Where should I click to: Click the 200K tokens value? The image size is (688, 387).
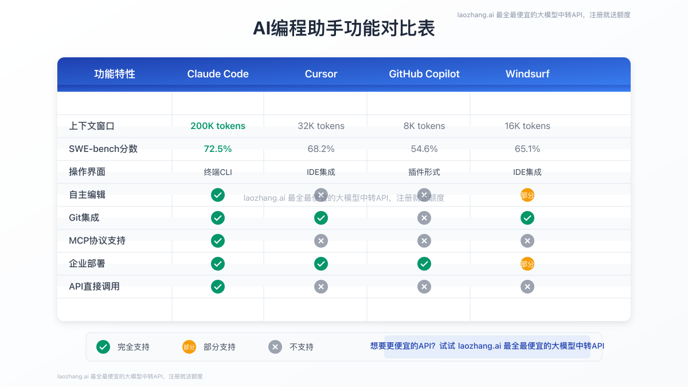coord(218,126)
